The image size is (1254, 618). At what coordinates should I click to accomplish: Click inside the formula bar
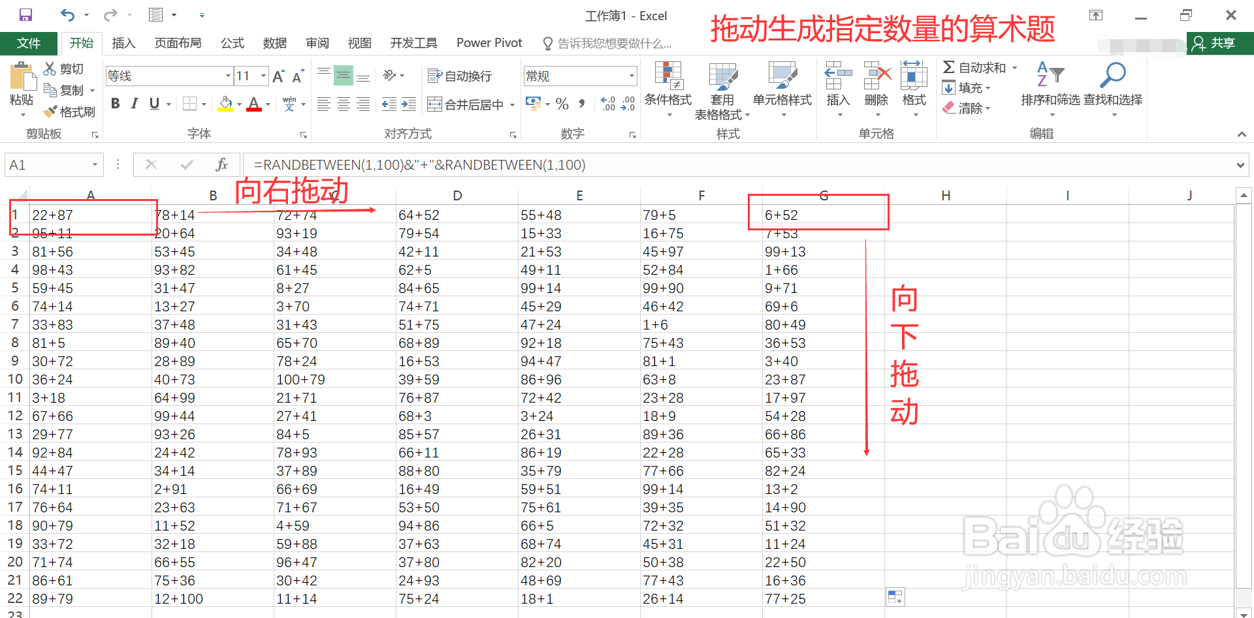[457, 164]
